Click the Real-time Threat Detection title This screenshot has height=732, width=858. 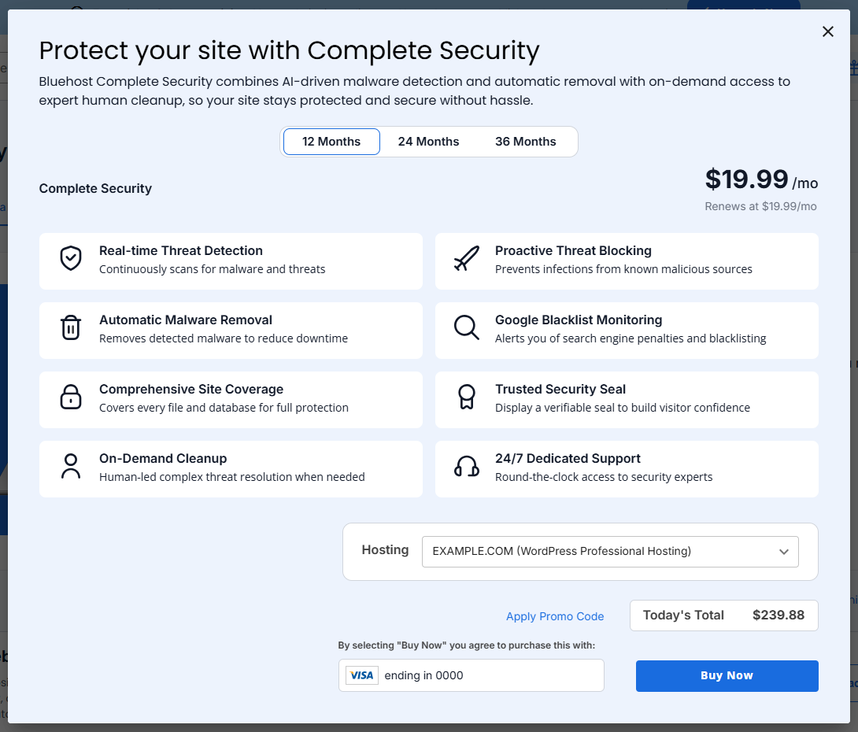pos(181,250)
